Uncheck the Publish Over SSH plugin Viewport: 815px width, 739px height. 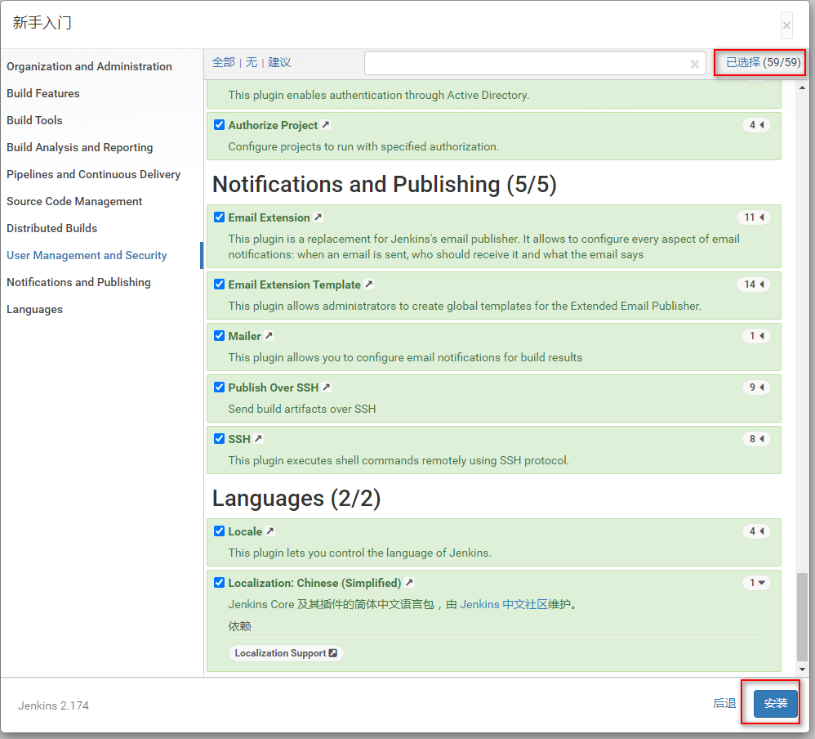pyautogui.click(x=220, y=387)
